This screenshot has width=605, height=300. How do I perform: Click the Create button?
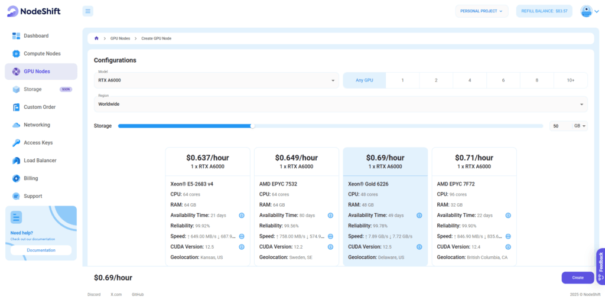tap(577, 278)
